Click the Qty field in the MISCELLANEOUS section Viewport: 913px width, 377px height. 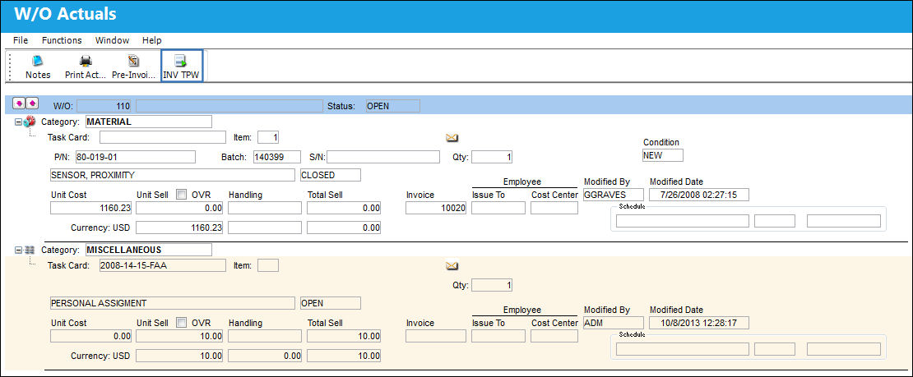click(492, 285)
